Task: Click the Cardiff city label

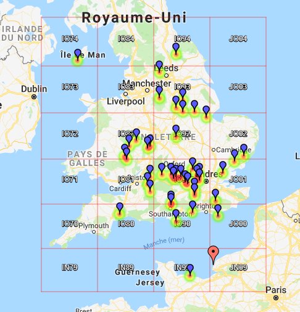Action: point(120,189)
